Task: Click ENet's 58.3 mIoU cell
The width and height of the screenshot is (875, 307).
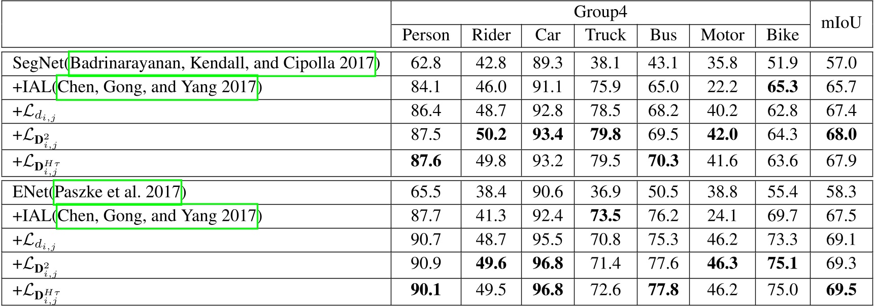Action: [x=841, y=193]
